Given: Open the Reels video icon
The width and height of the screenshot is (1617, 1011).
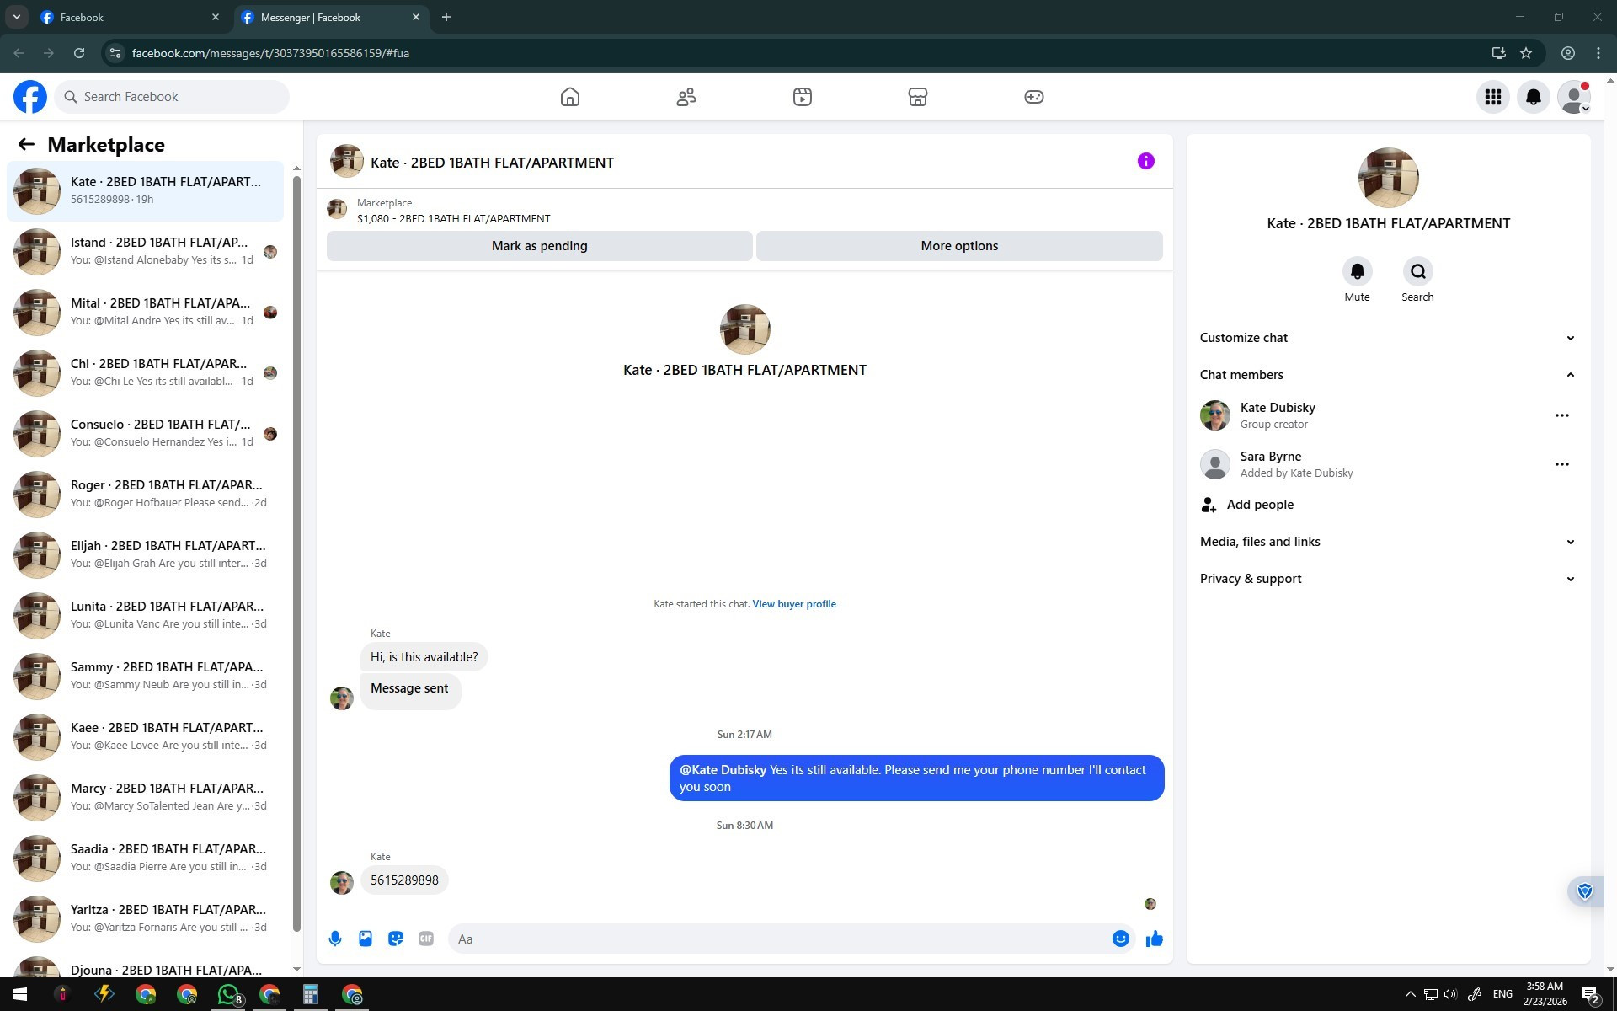Looking at the screenshot, I should [x=803, y=97].
